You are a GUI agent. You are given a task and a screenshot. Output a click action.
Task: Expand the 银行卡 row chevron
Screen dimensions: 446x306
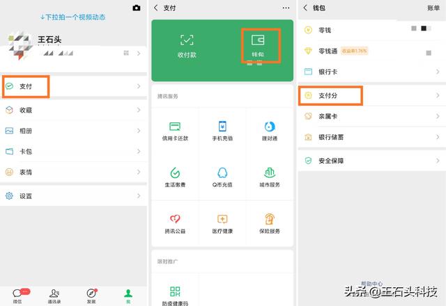click(x=438, y=72)
